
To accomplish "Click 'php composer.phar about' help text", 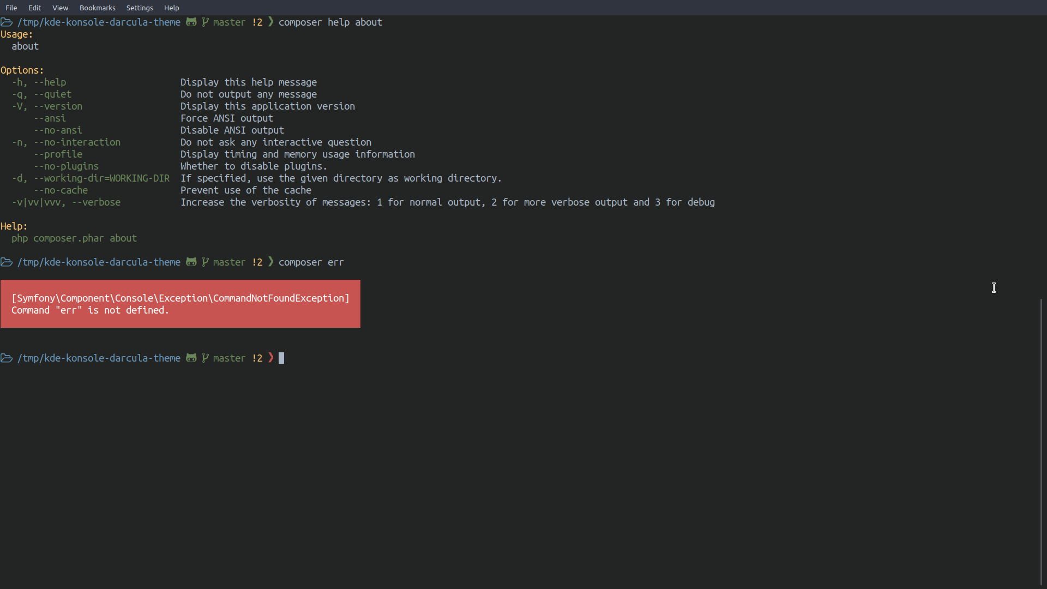I will pos(74,238).
